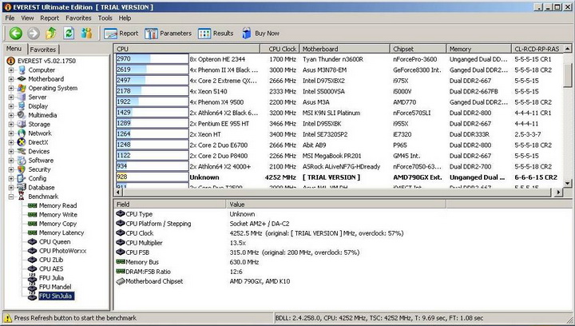Click the 928 score bar of the Unknown CPU
This screenshot has width=575, height=326.
153,177
